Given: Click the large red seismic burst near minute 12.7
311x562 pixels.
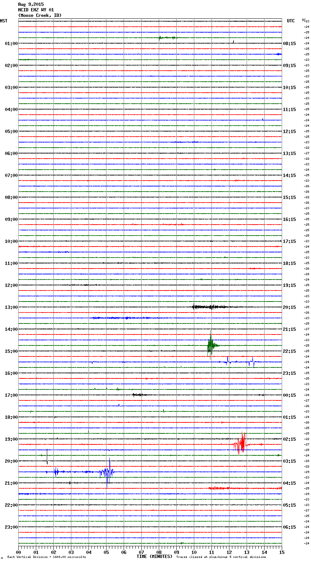Looking at the screenshot, I should coord(241,444).
